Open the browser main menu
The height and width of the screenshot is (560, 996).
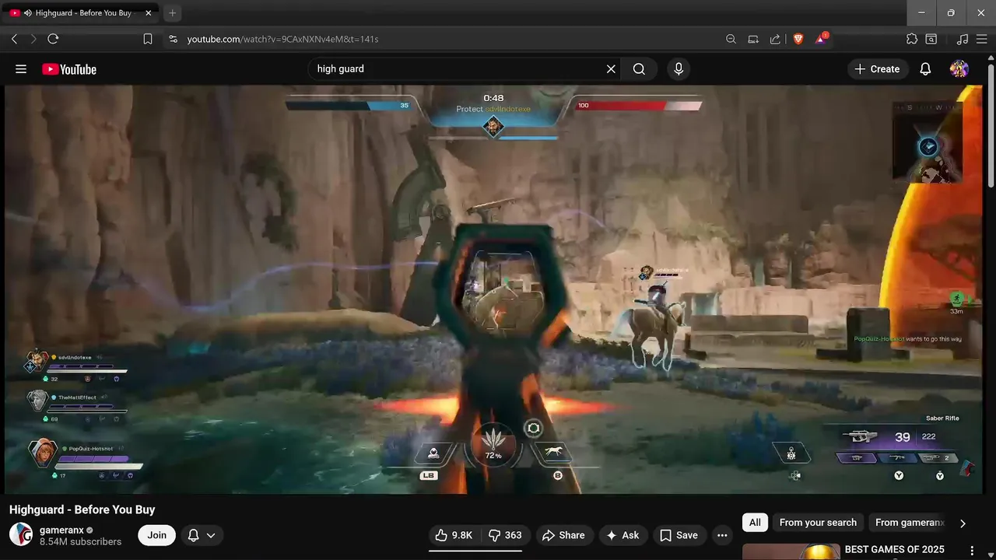pos(981,39)
